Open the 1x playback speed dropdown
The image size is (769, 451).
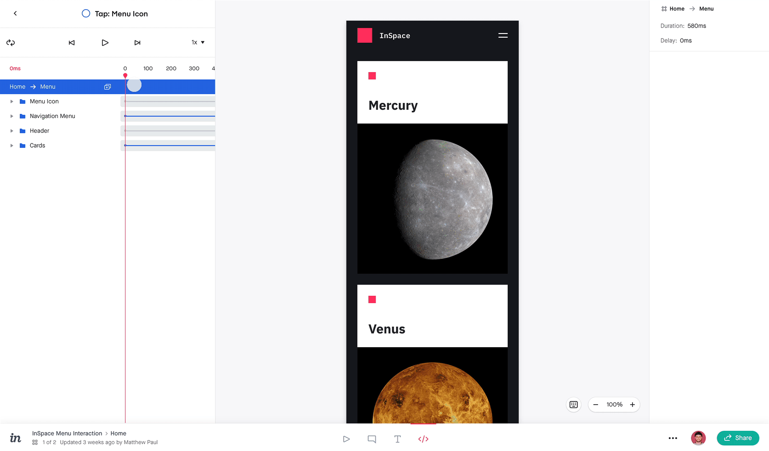(x=198, y=42)
